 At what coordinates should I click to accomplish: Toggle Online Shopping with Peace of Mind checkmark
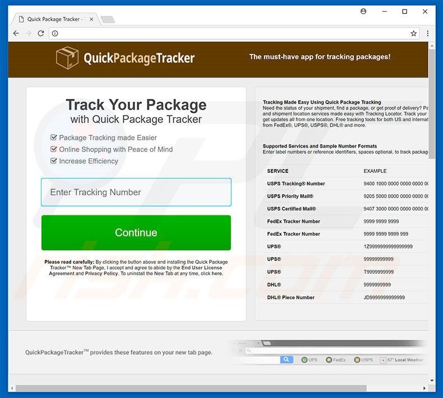pyautogui.click(x=53, y=149)
